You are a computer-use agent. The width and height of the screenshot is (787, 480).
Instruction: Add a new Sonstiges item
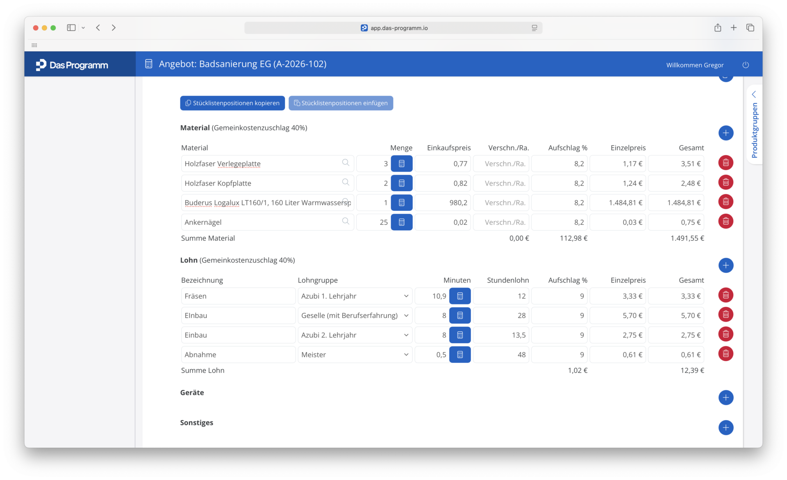point(726,428)
